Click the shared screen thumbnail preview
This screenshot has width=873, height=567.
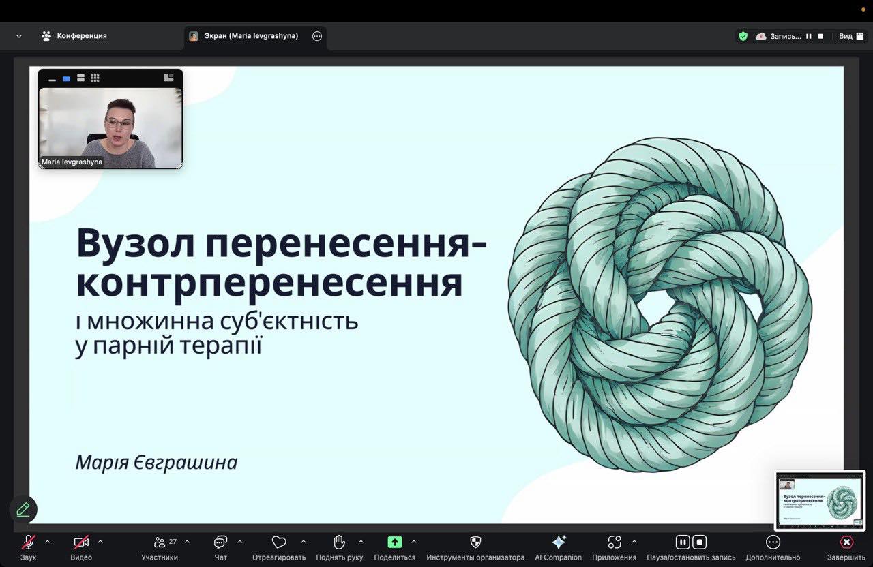[x=819, y=500]
